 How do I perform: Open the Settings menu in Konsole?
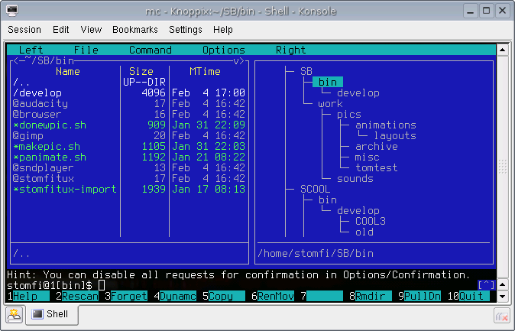(186, 30)
